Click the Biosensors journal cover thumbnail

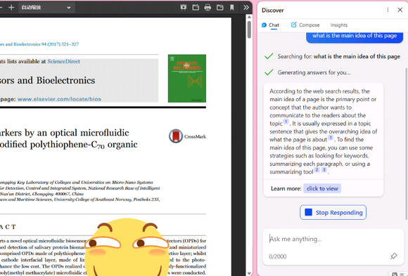tap(187, 78)
